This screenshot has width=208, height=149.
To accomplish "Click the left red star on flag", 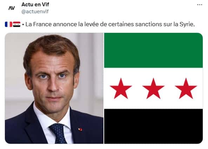I will coord(121,89).
